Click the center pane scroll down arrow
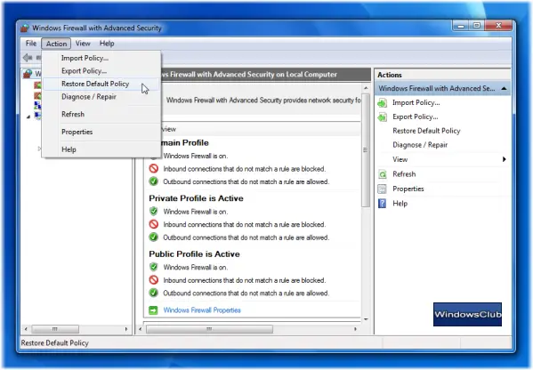533x370 pixels. (366, 319)
